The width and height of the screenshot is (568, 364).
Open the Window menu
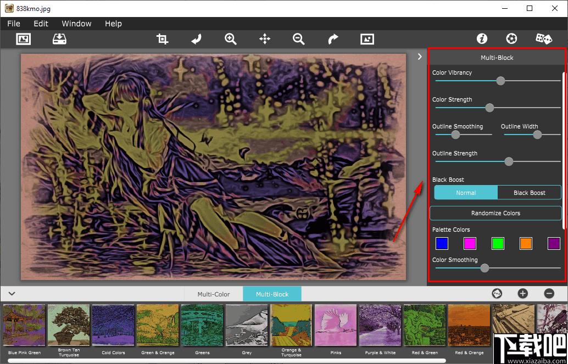click(76, 24)
